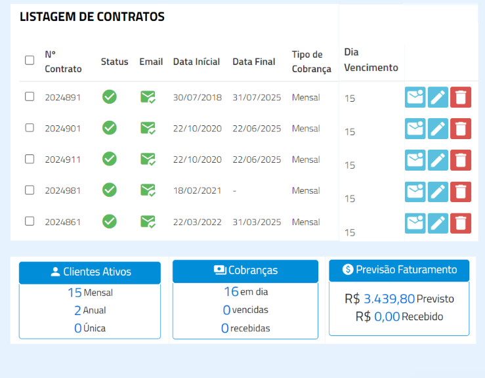Viewport: 485px width, 378px height.
Task: Click the 0 recebidas charges count
Action: pyautogui.click(x=245, y=328)
